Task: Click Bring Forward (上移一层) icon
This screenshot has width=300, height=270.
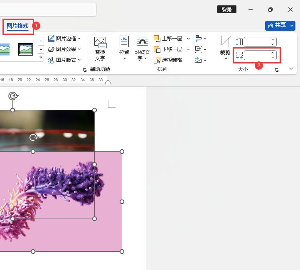Action: coord(157,39)
